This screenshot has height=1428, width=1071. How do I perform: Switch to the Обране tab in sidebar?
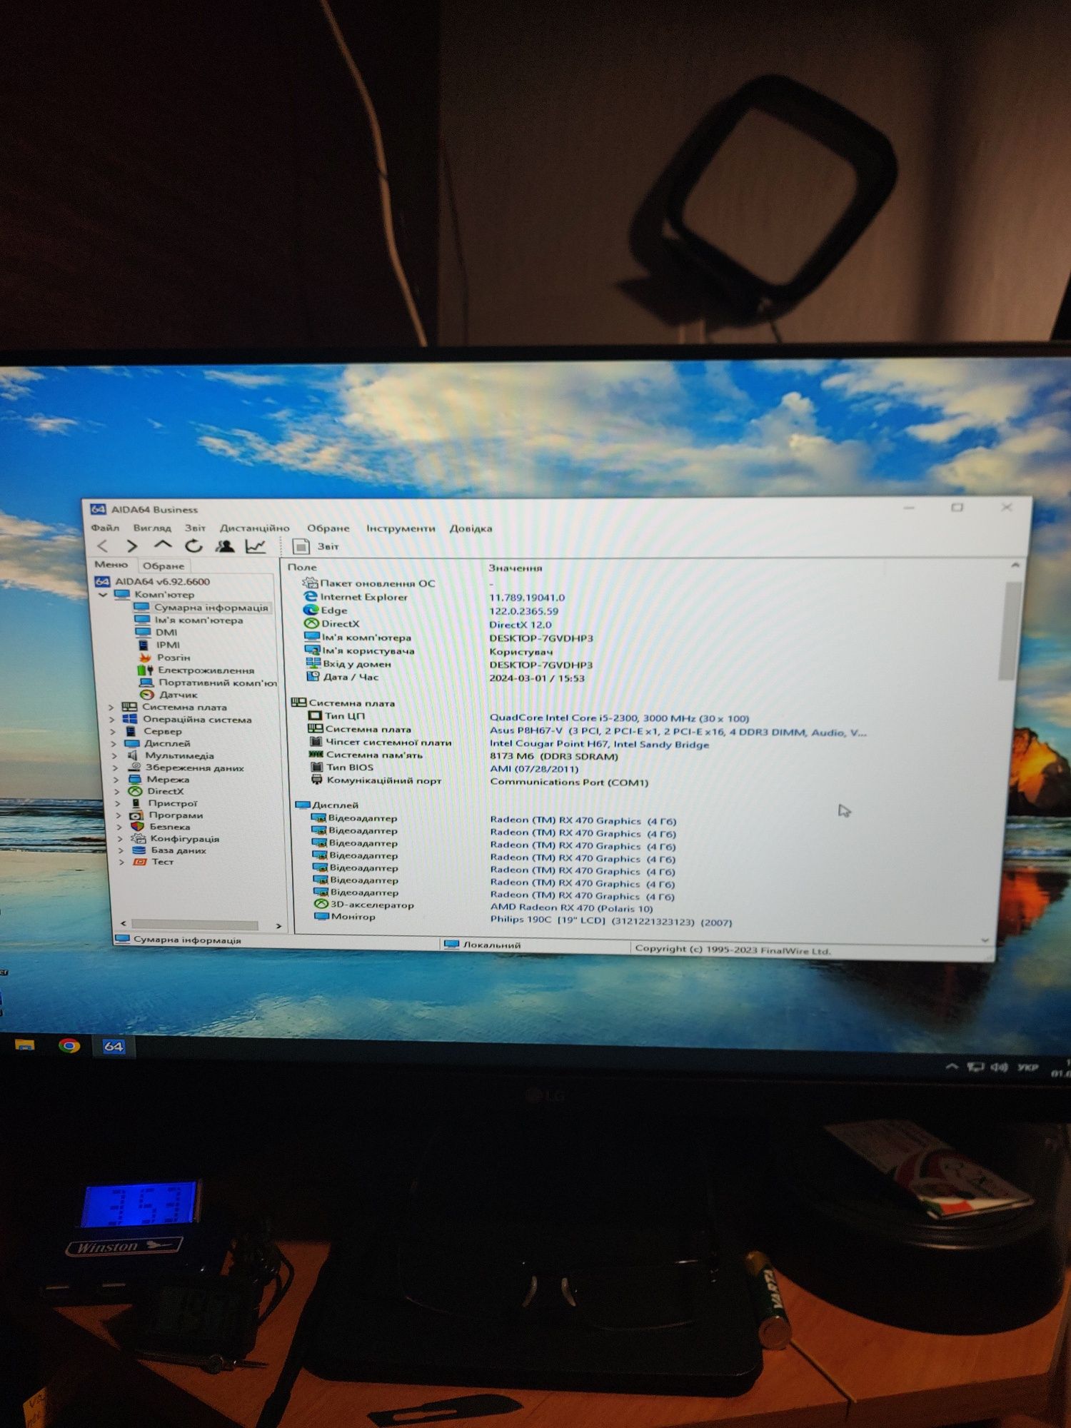(x=164, y=565)
